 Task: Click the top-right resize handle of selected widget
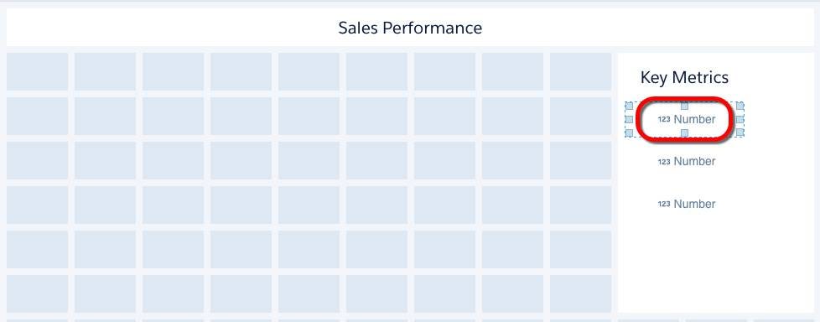click(740, 106)
